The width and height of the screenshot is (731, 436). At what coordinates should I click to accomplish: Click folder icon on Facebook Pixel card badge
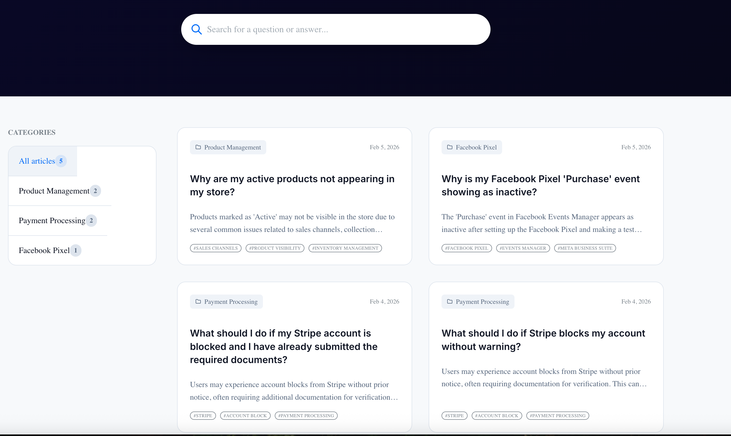tap(450, 147)
